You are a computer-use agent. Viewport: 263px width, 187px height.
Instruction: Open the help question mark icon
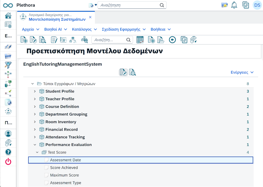pyautogui.click(x=8, y=152)
